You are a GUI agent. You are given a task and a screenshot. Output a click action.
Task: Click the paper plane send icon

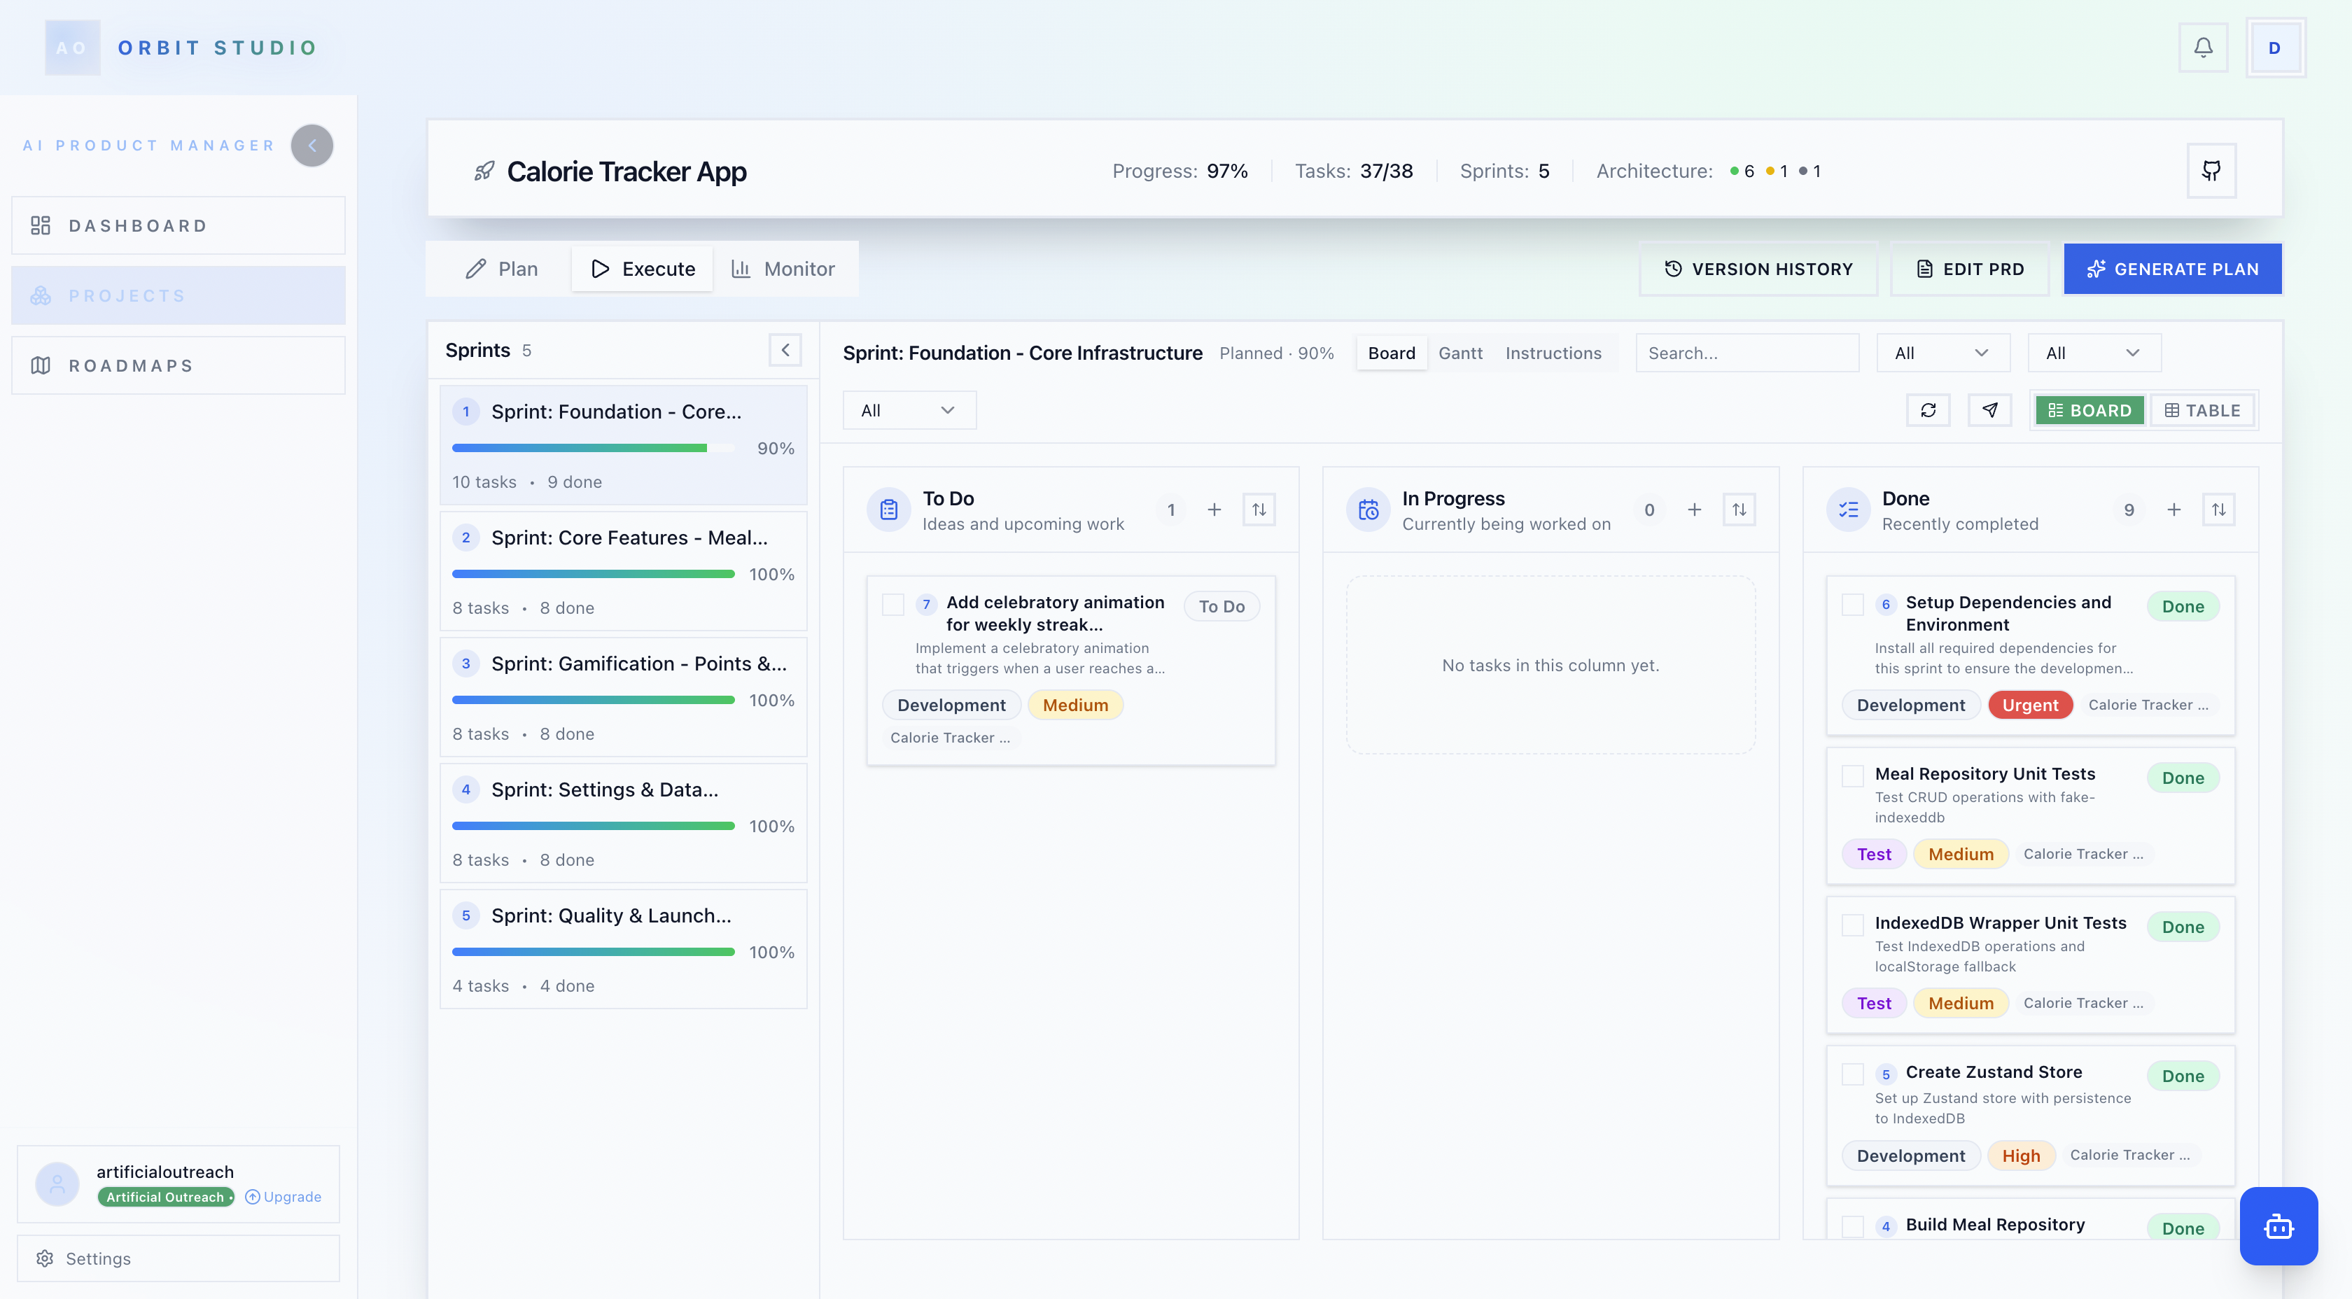(x=1989, y=410)
